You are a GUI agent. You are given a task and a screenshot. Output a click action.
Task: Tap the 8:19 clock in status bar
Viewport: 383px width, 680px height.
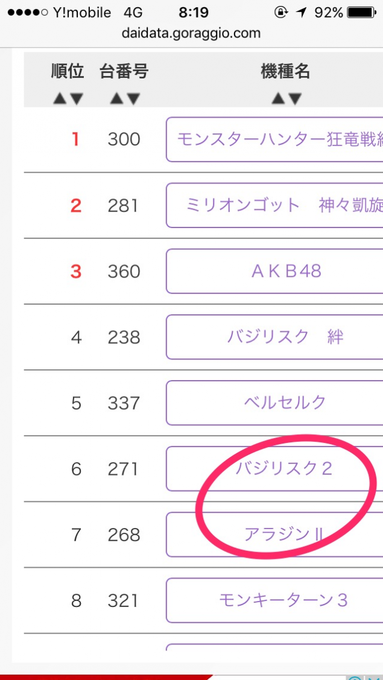coord(194,13)
